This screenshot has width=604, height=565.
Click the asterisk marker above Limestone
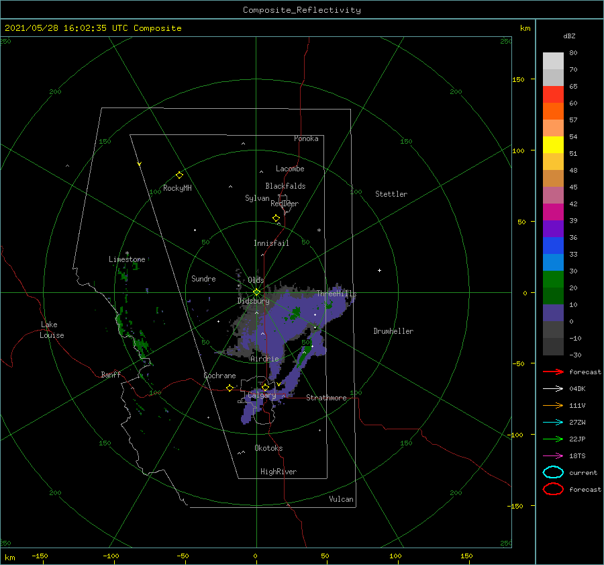127,253
